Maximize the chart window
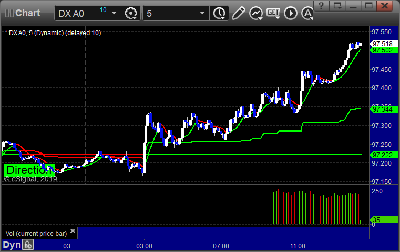This screenshot has height=252, width=400. 368,6
